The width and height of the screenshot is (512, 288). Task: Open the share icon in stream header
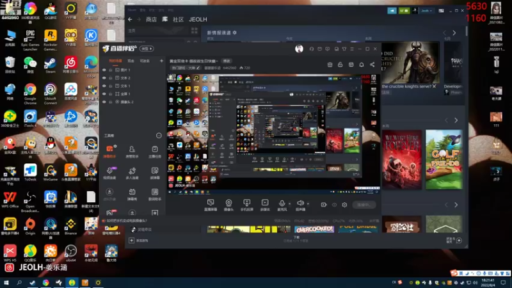[x=372, y=65]
